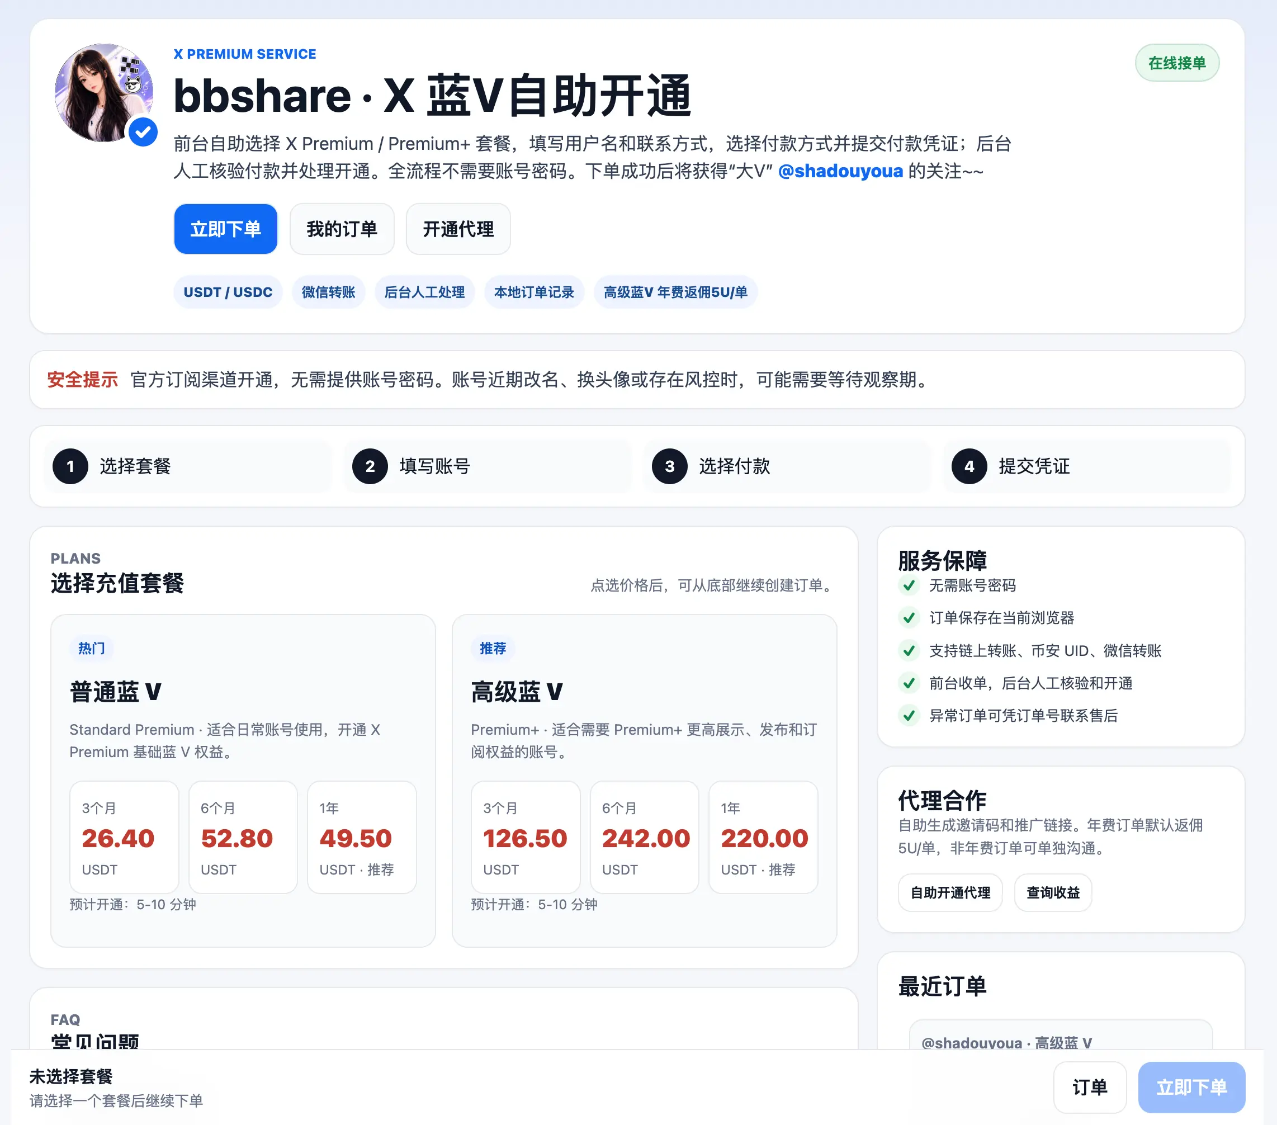Choose 普通蓝V 3个月 26.40 USDT price
The width and height of the screenshot is (1277, 1125).
124,837
